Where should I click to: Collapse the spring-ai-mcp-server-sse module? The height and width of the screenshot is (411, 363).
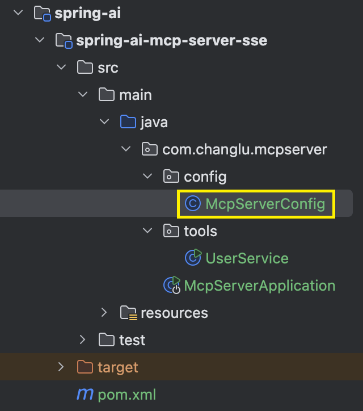(x=40, y=40)
